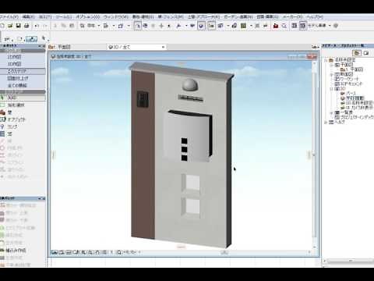
Task: Select 平行投影 in the navigator tree
Action: (355, 98)
